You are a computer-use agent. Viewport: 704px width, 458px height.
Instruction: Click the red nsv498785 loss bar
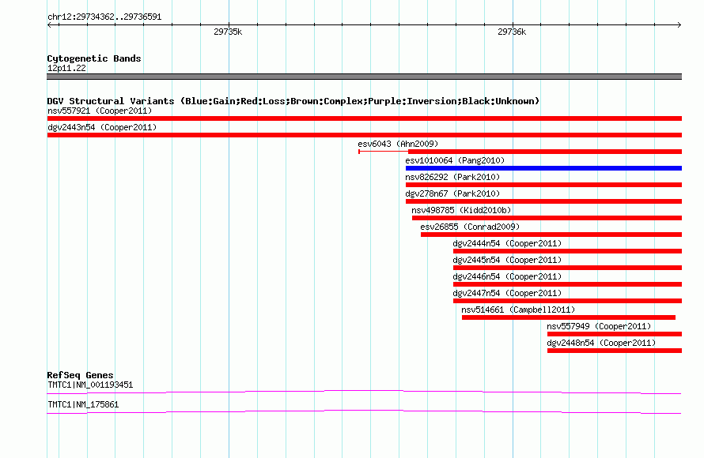click(x=547, y=218)
